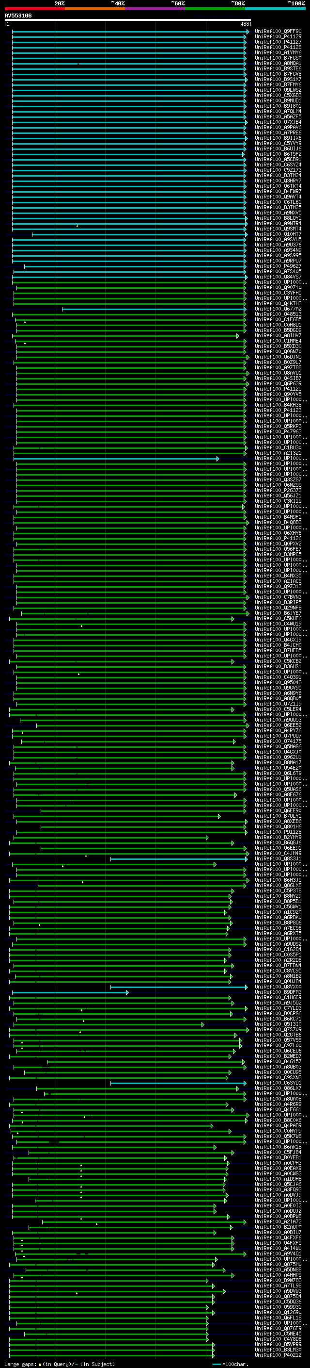Select hit UniRef100_Q3HRY7
310x1368 pixels.
tap(278, 181)
